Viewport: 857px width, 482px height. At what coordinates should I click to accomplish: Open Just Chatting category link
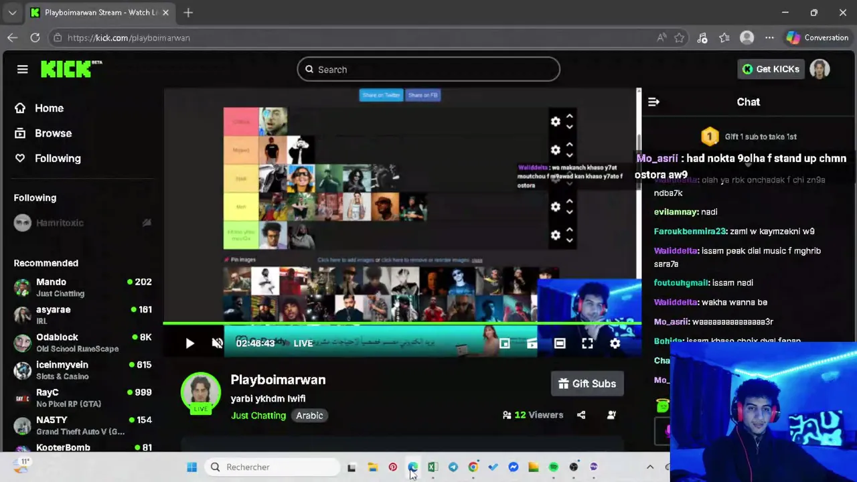[258, 416]
